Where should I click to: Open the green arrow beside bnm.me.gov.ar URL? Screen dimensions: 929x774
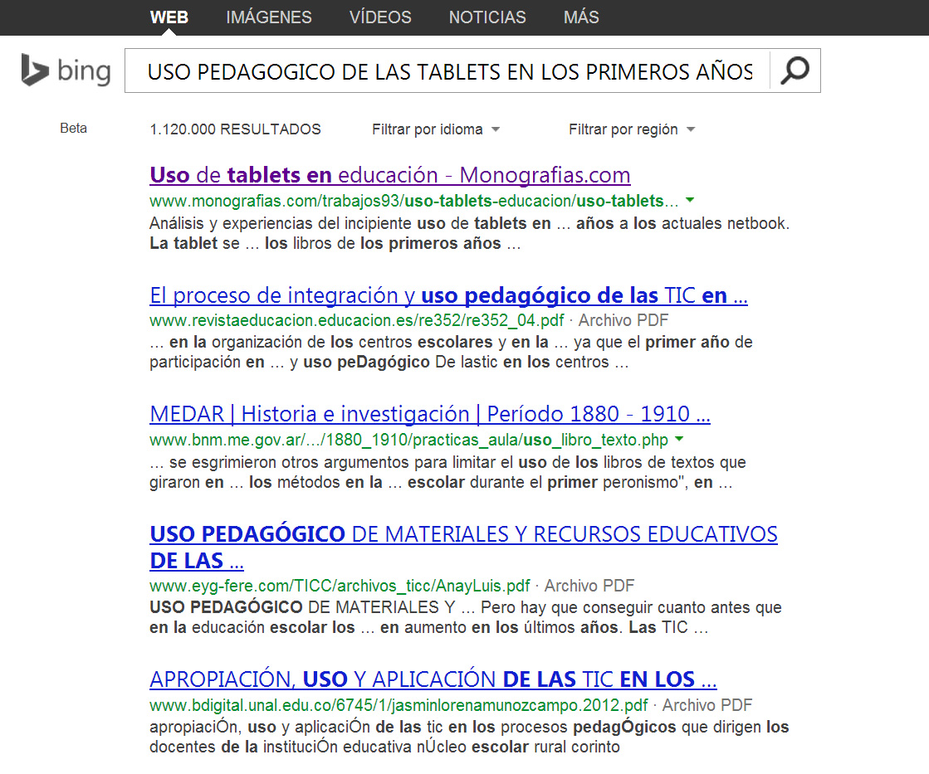[x=679, y=440]
